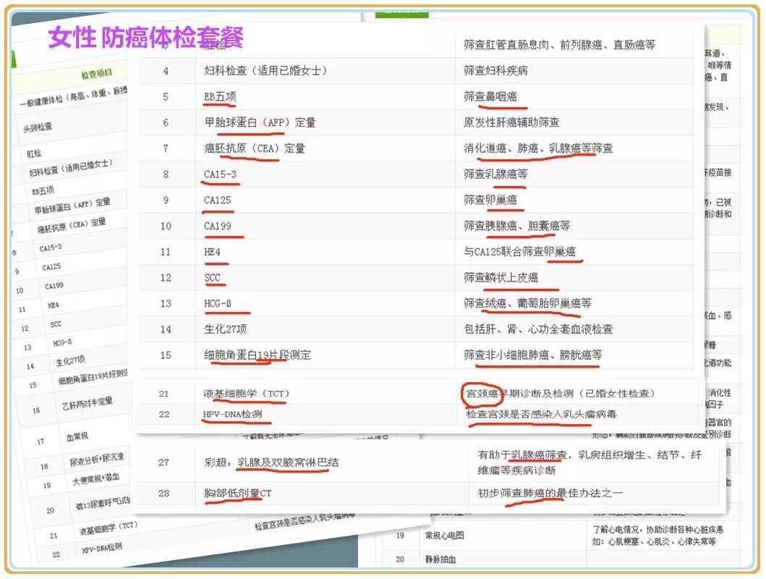Select "HPV-DNA检测" in front table row 22
Screen dimensions: 766x579
(232, 414)
